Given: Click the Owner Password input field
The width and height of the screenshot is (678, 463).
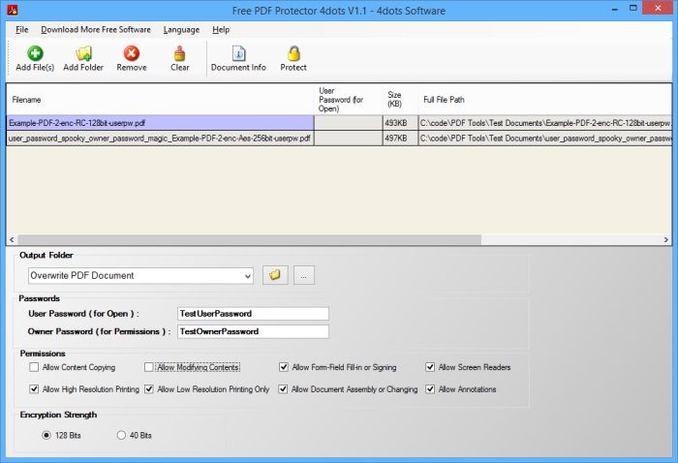Looking at the screenshot, I should tap(253, 331).
